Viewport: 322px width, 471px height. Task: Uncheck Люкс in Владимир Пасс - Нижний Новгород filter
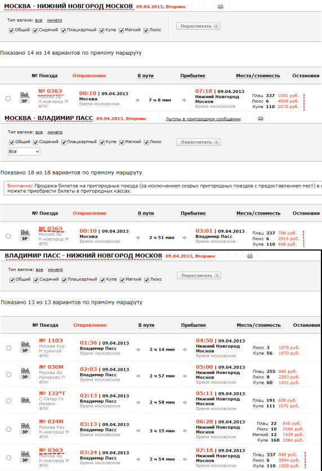[x=146, y=280]
